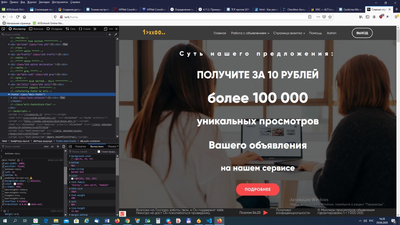The height and width of the screenshot is (225, 400).
Task: Check the browser styles checkbox
Action: coord(99,152)
